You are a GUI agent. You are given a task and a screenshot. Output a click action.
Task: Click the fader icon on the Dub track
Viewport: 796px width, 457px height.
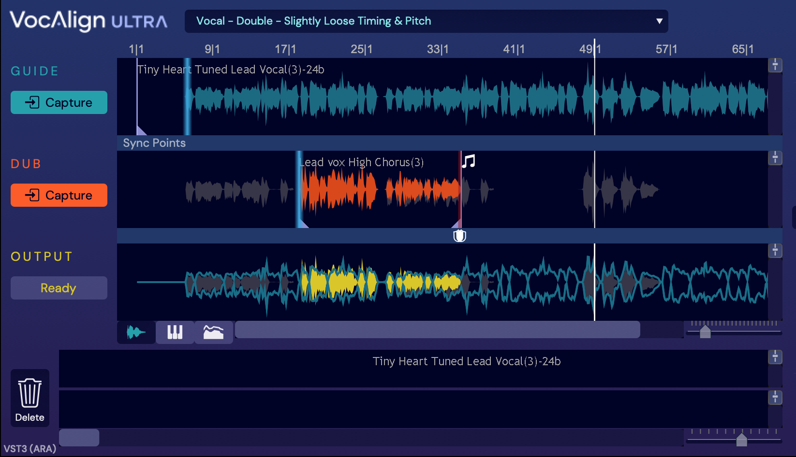point(775,157)
